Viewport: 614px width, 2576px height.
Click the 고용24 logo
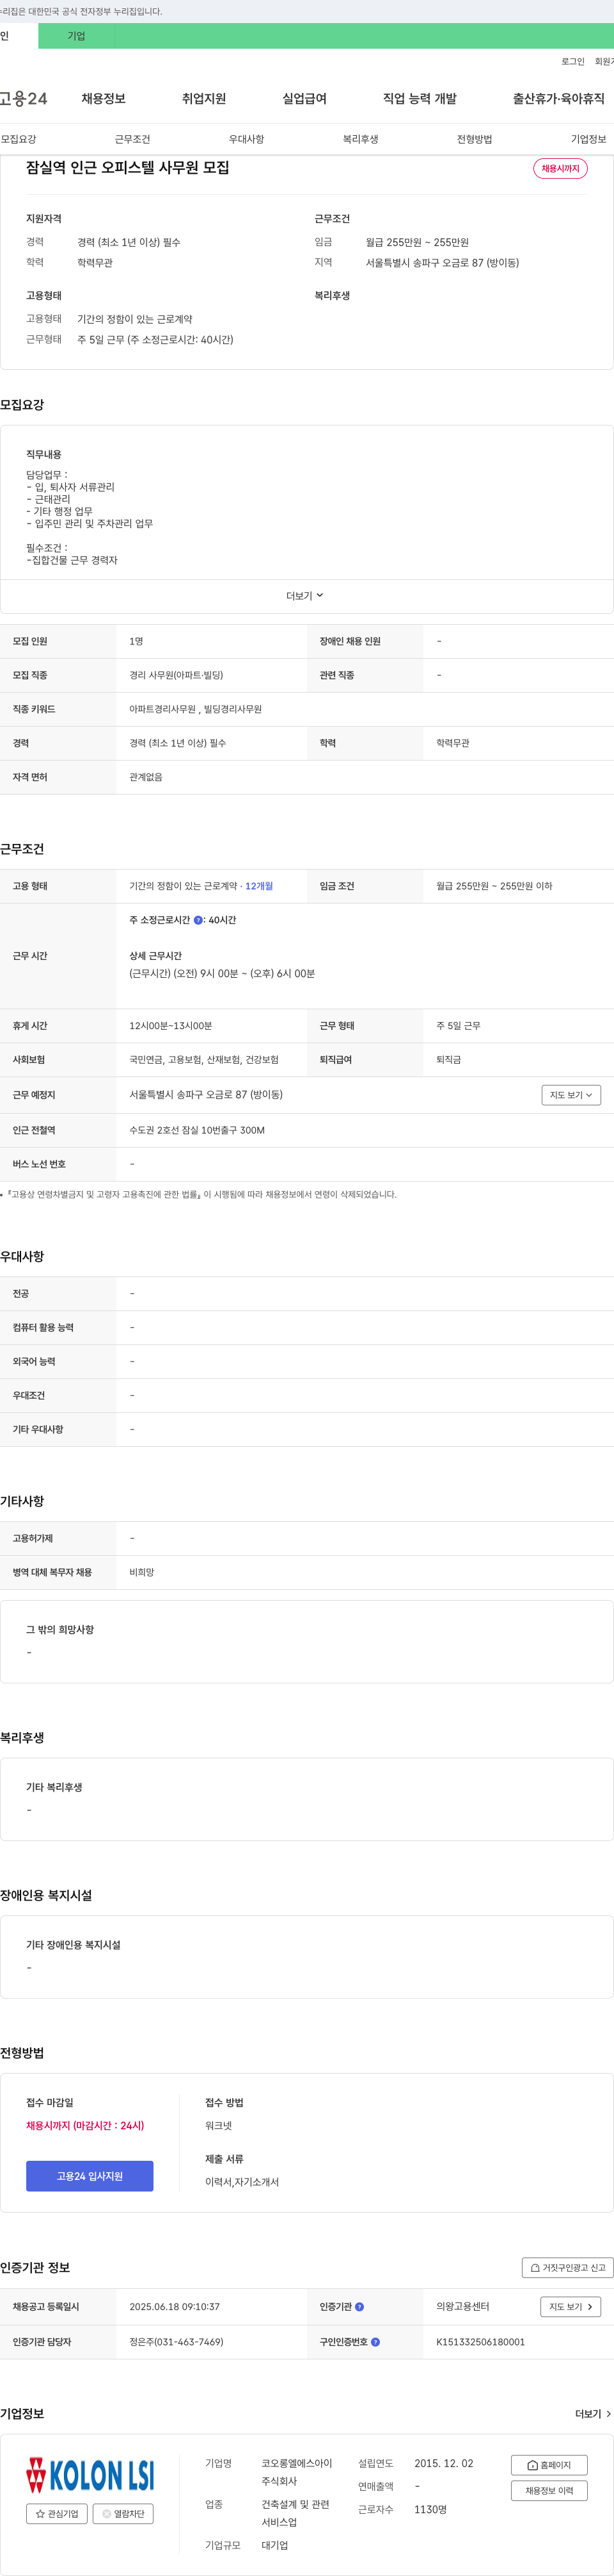click(24, 99)
